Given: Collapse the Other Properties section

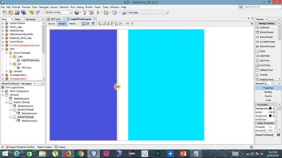Looking at the screenshot, I should [x=256, y=123].
